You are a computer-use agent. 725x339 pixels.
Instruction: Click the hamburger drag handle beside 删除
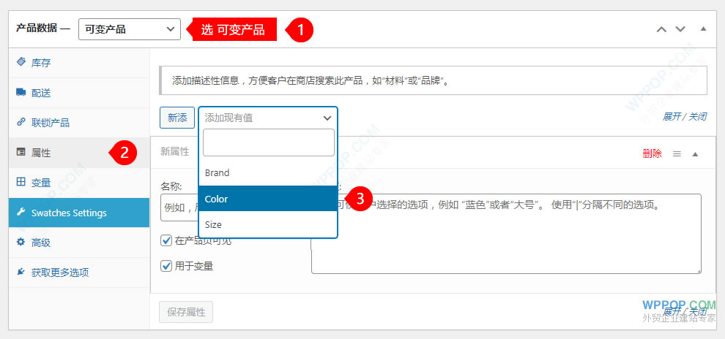(x=677, y=153)
